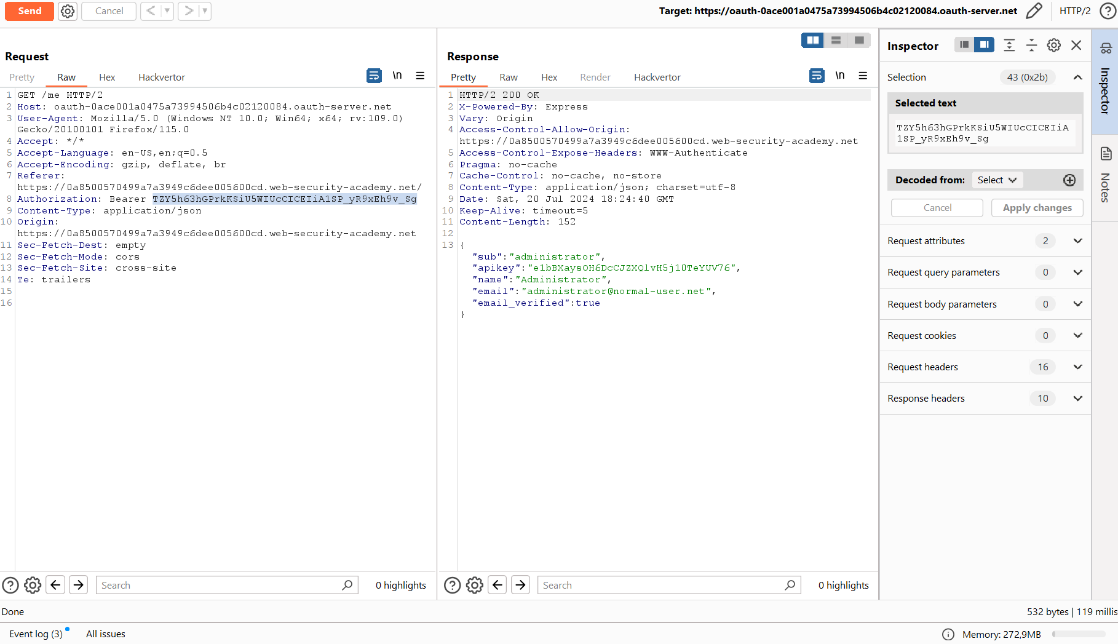
Task: Open Inspector settings gear
Action: [1054, 45]
